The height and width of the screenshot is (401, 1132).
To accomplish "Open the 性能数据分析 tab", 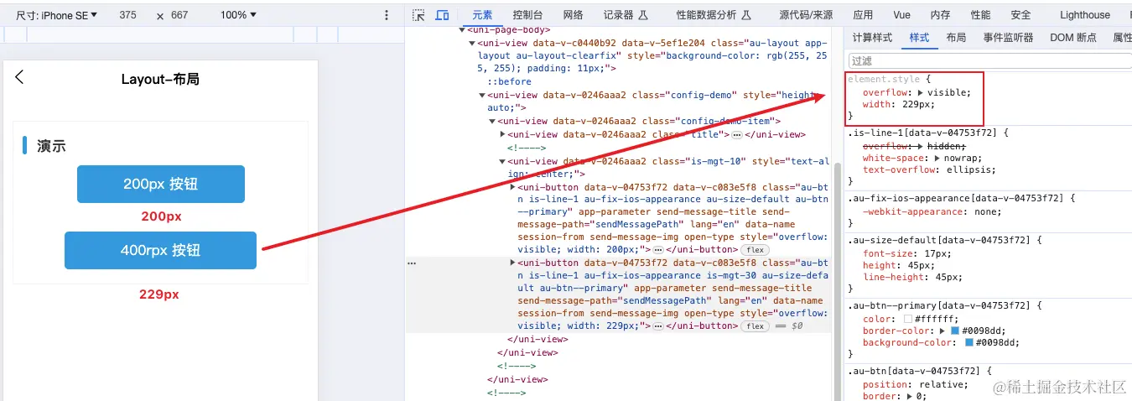I will point(707,15).
